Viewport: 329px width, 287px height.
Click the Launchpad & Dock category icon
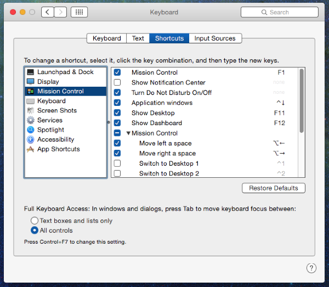click(30, 72)
